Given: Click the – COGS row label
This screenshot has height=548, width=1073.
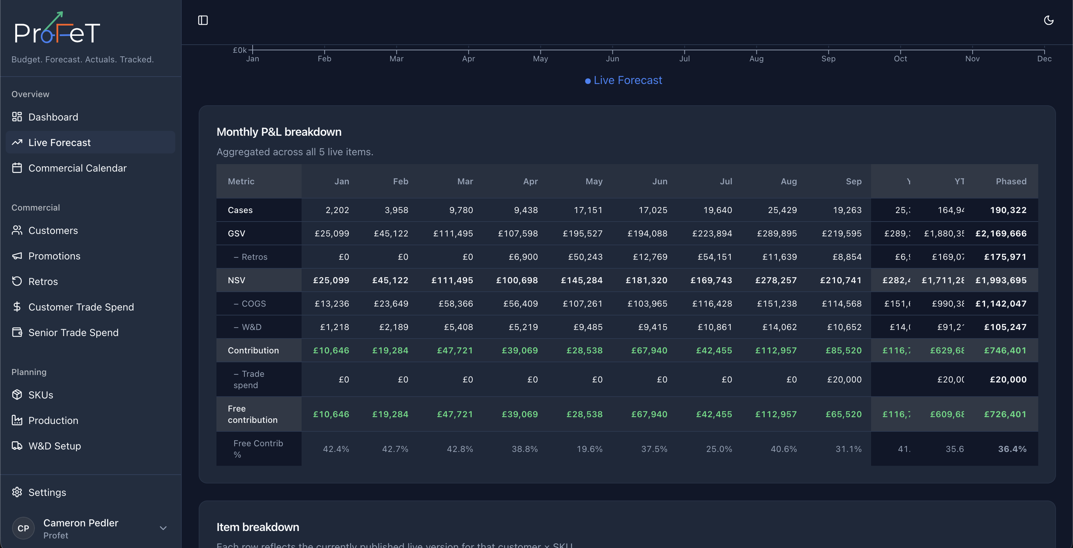Looking at the screenshot, I should pos(249,303).
